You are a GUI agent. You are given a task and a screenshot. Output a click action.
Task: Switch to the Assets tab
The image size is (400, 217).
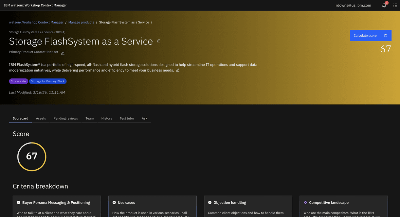click(41, 118)
